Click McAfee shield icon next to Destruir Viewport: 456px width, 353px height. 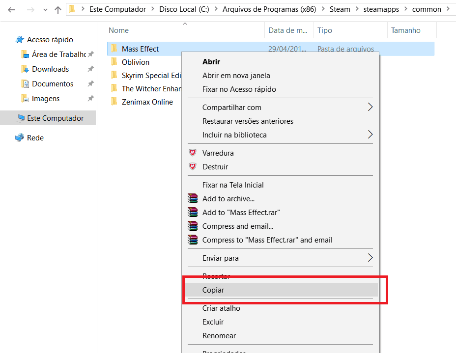193,166
